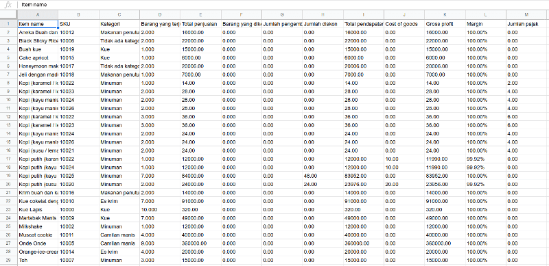The image size is (549, 266).
Task: Click 'Es krim' category in Orange-ice-cream row
Action: [119, 252]
